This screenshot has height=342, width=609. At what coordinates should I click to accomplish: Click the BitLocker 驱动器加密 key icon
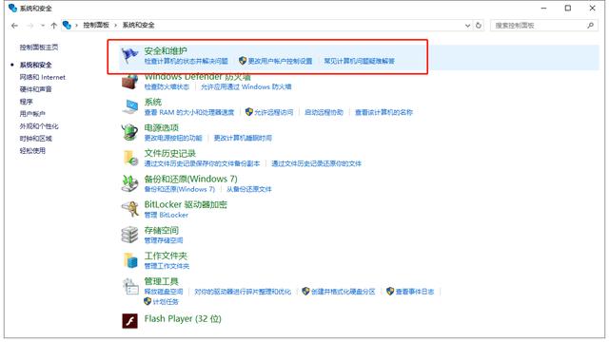pyautogui.click(x=129, y=209)
